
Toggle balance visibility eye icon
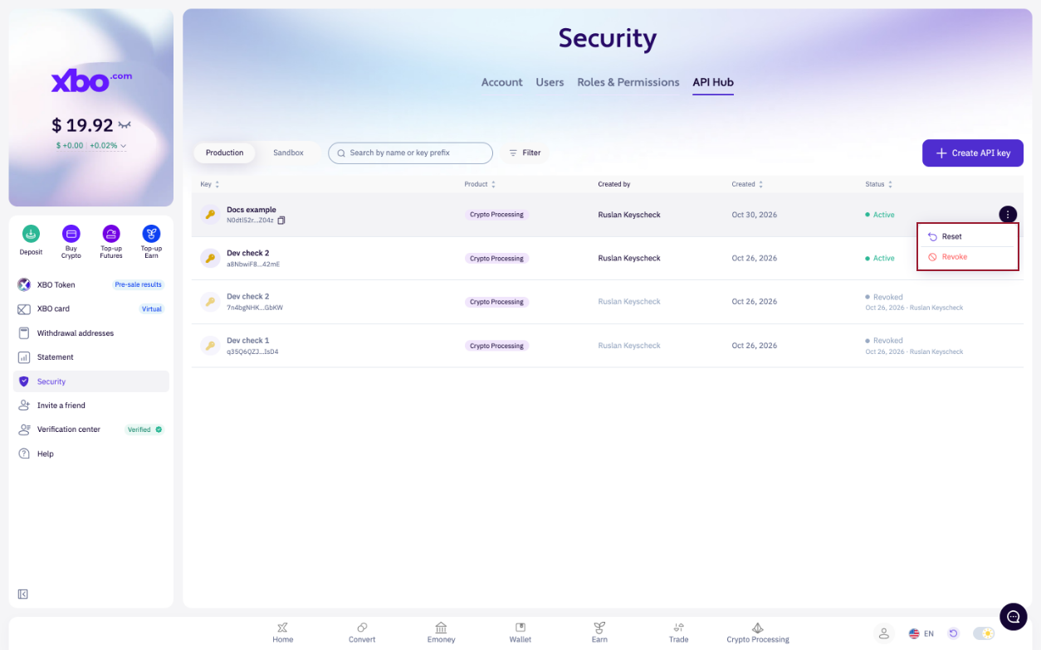[x=125, y=125]
